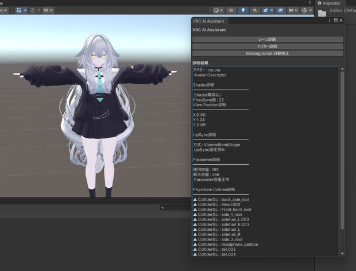Viewport: 356px width, 271px height.
Task: Click 'アバター : rurune' text line
Action: (x=207, y=70)
